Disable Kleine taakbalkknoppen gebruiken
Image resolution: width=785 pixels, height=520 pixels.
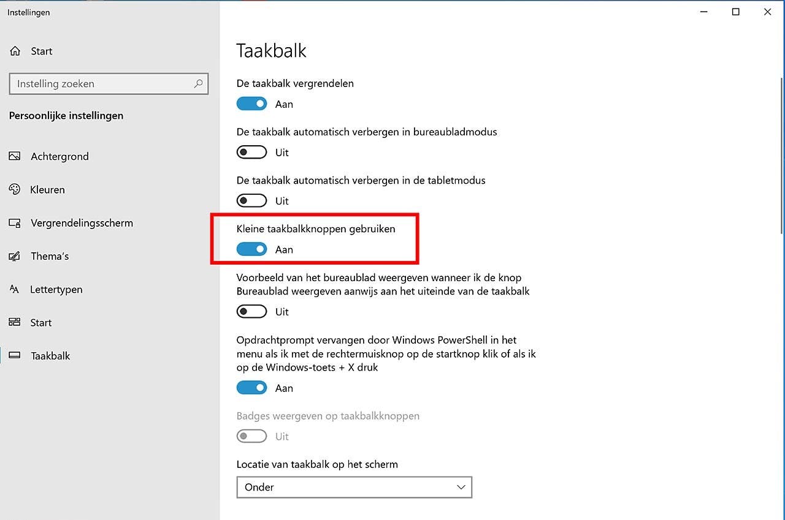tap(251, 249)
